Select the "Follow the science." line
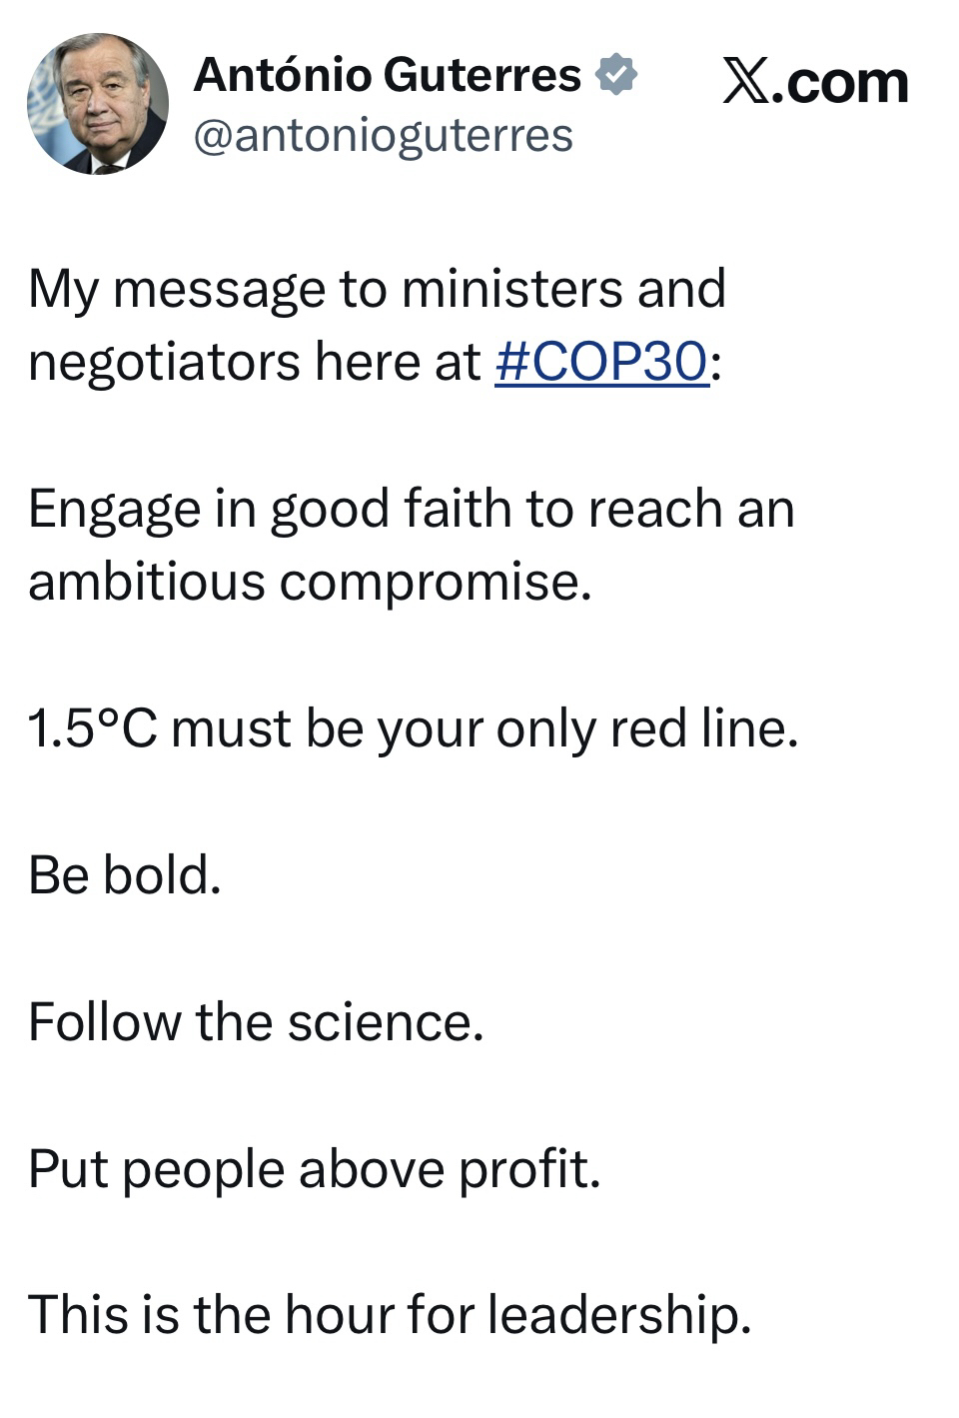Screen dimensions: 959x1418 (x=256, y=1022)
